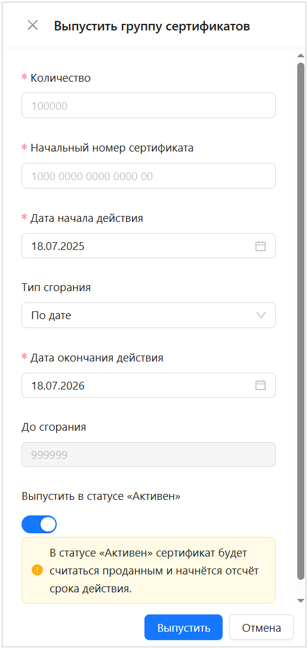Open calendar icon for Дата окончания действия

260,385
